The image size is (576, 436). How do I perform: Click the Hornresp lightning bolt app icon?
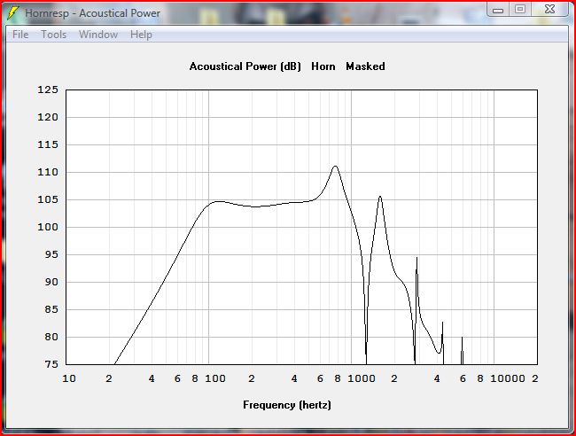click(12, 13)
